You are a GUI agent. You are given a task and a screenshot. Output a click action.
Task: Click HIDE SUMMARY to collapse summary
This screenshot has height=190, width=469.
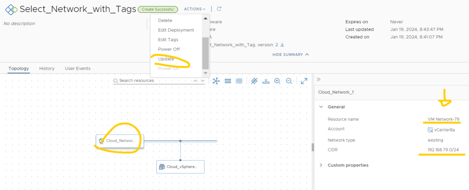click(x=291, y=54)
